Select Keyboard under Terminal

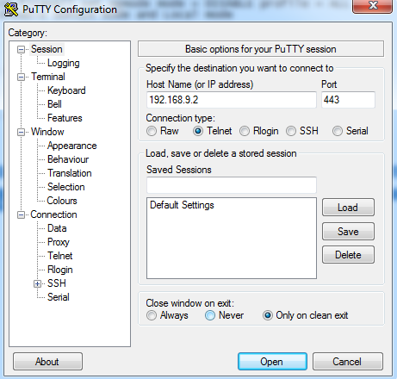click(x=66, y=90)
